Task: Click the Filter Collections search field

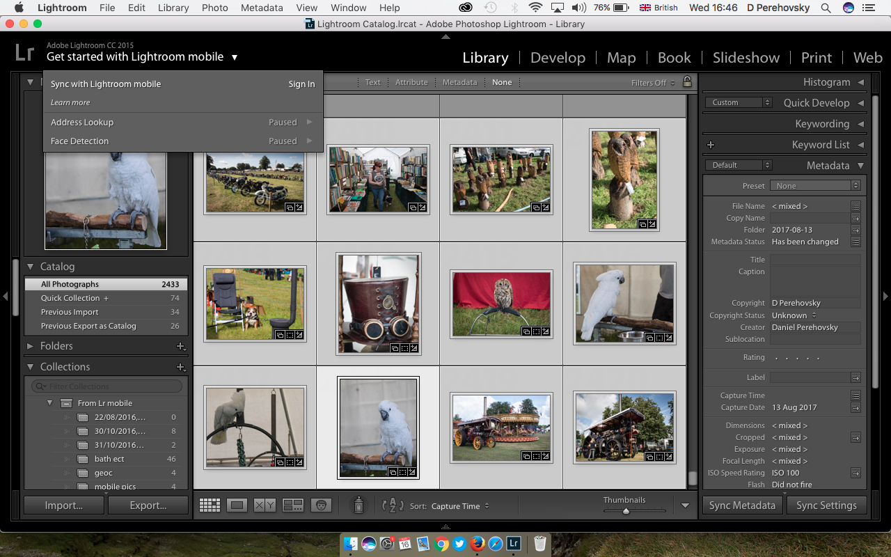Action: [107, 386]
